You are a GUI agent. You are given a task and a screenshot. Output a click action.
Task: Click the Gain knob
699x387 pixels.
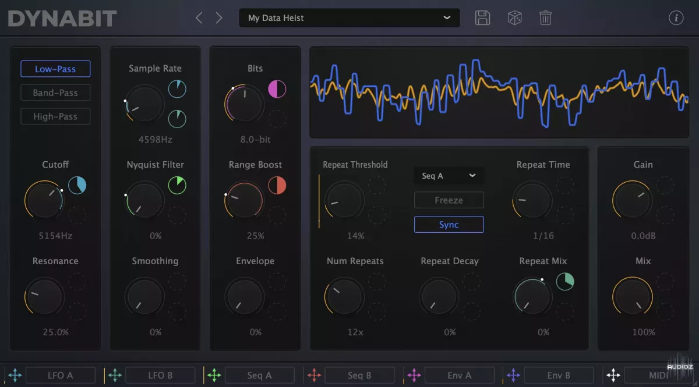pos(633,200)
